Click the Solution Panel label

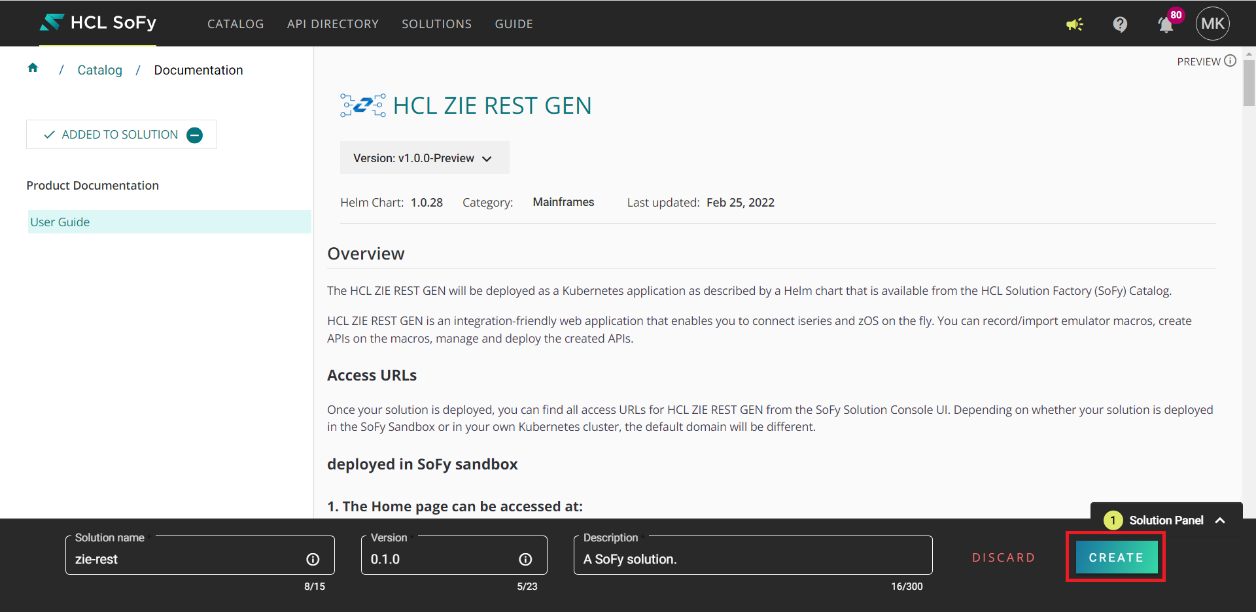pos(1166,520)
